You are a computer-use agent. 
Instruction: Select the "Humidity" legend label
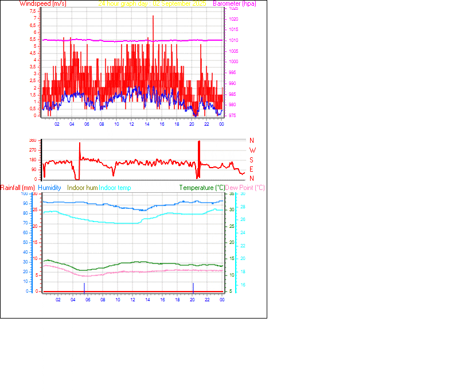49,188
